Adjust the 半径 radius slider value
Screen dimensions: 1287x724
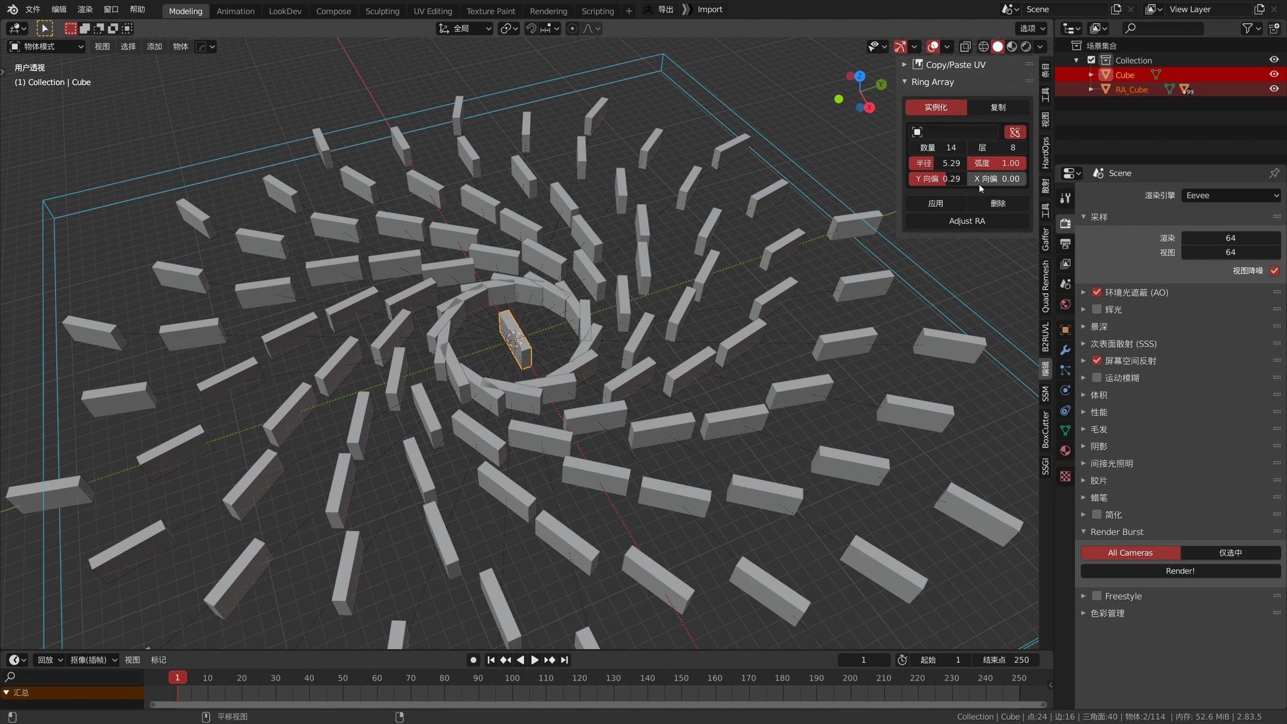[x=938, y=163]
